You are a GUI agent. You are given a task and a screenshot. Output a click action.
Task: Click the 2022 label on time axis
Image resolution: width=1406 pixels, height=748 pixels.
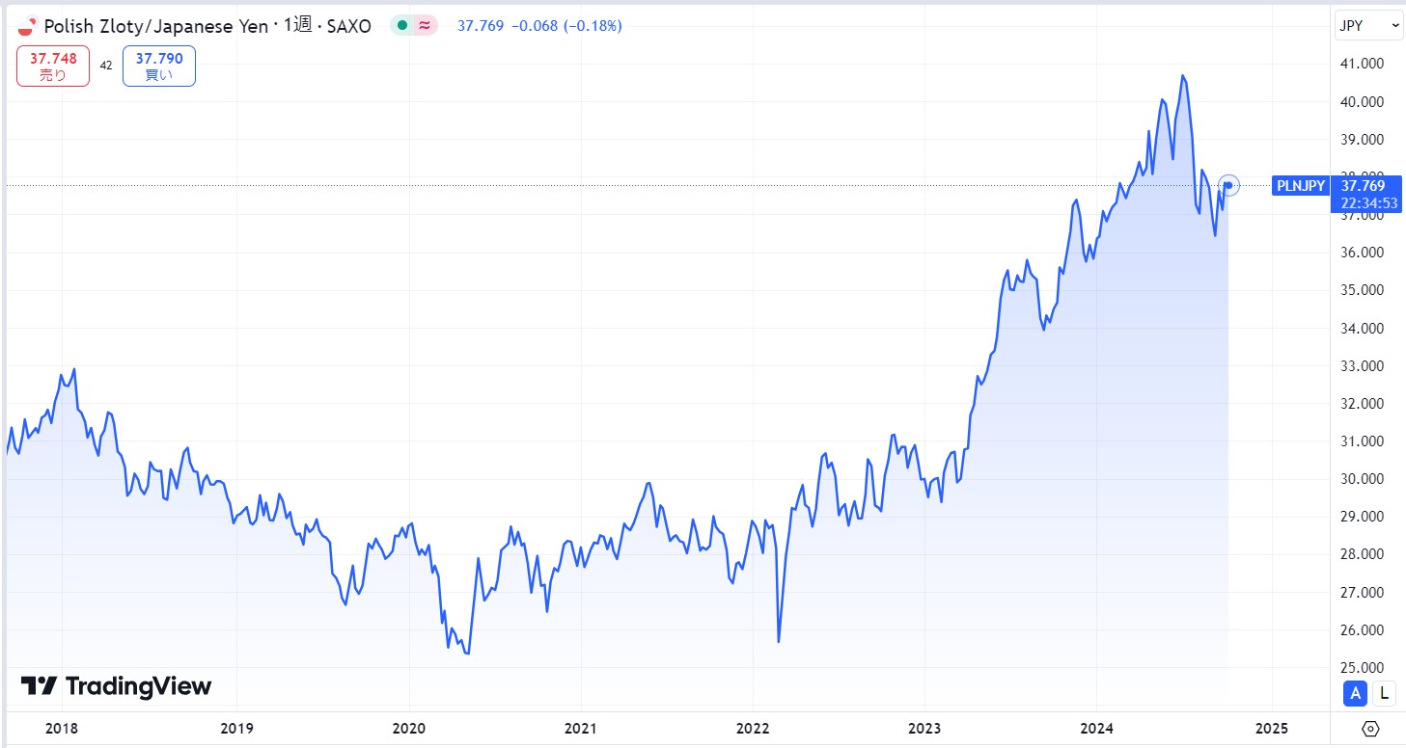(753, 728)
